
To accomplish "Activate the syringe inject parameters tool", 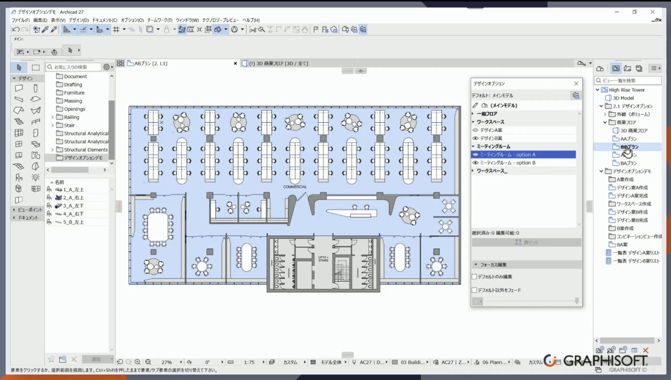I will [55, 29].
